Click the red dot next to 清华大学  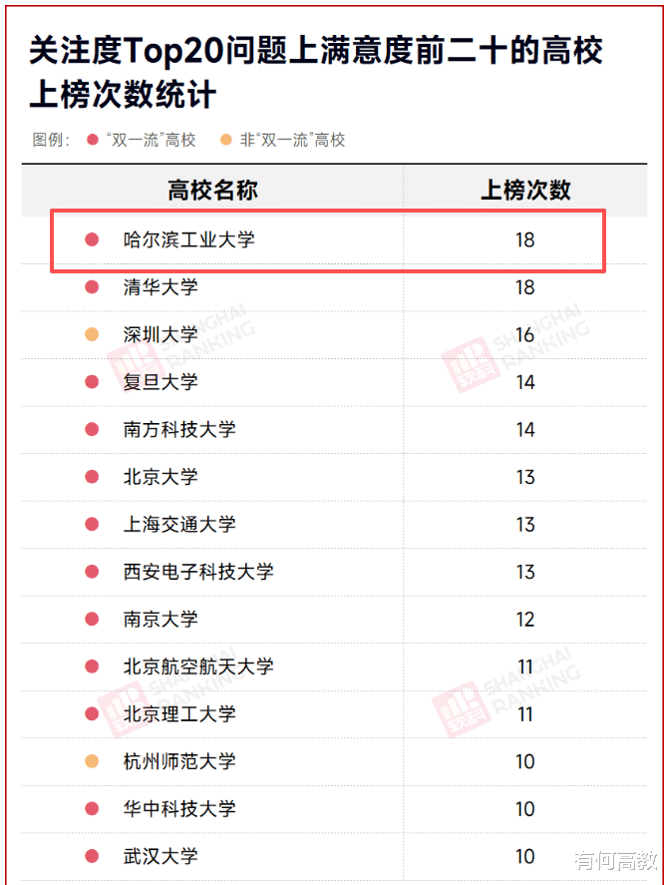92,287
